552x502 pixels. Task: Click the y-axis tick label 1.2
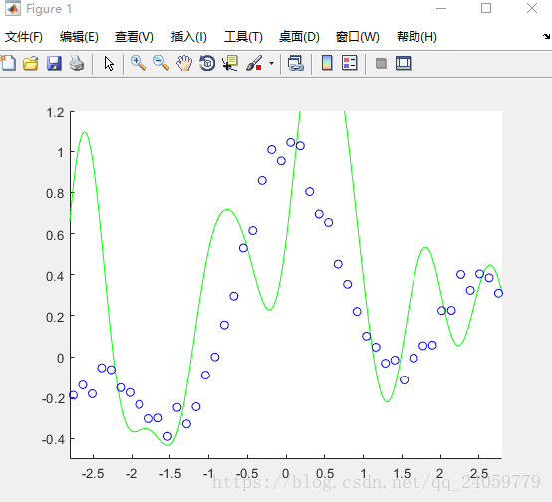[x=55, y=113]
